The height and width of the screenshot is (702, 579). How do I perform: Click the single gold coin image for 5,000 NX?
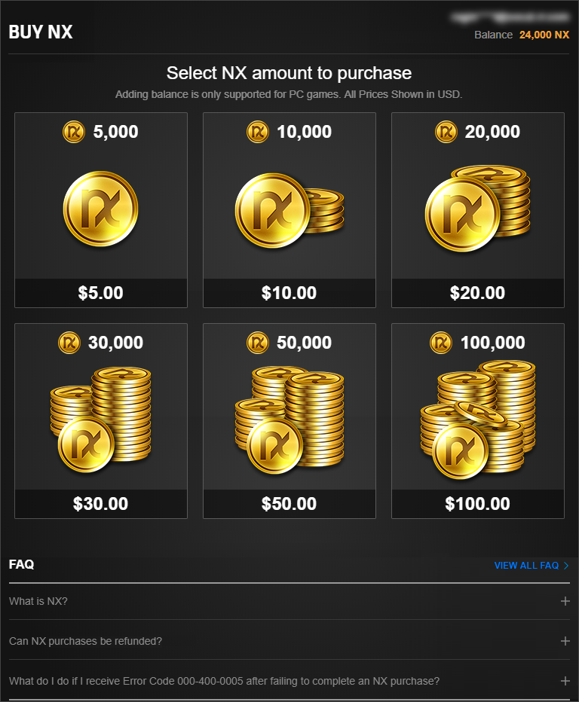coord(101,209)
